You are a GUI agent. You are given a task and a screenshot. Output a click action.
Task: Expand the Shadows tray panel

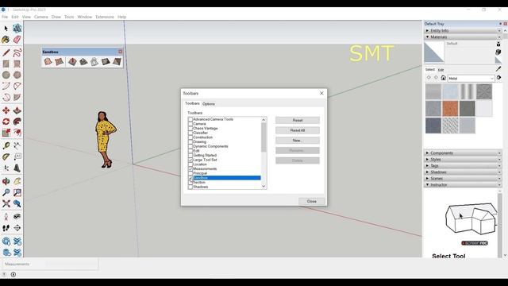(463, 172)
